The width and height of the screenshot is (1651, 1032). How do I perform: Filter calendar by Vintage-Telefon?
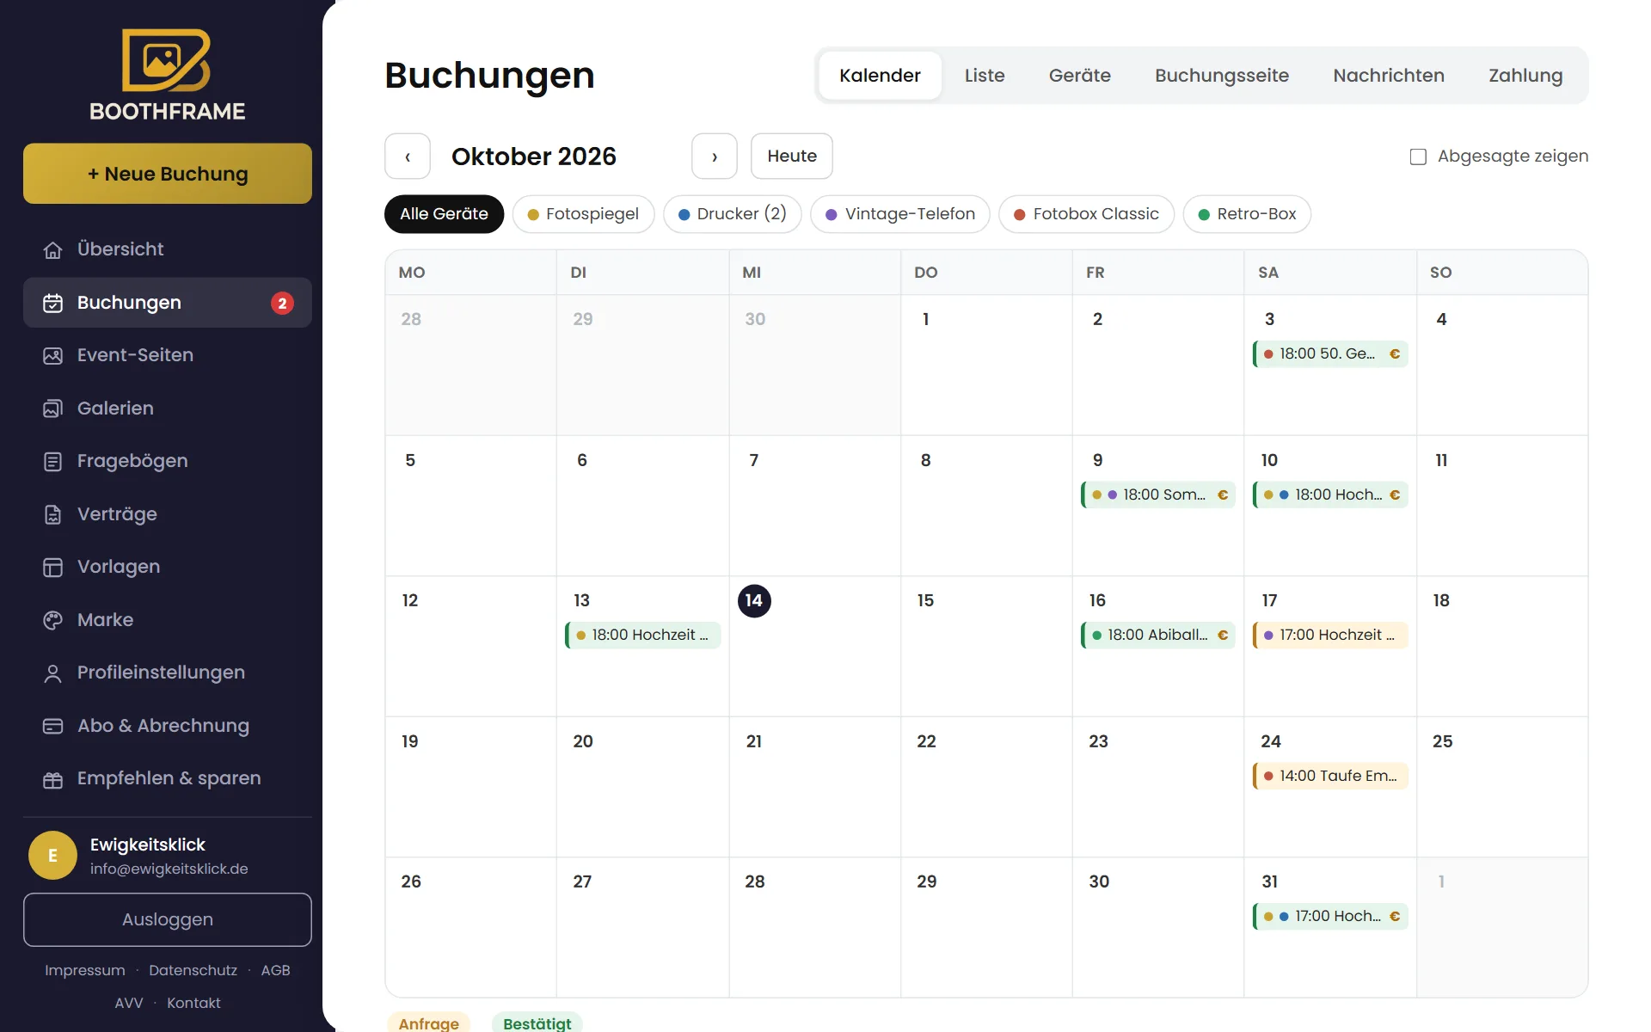coord(899,214)
